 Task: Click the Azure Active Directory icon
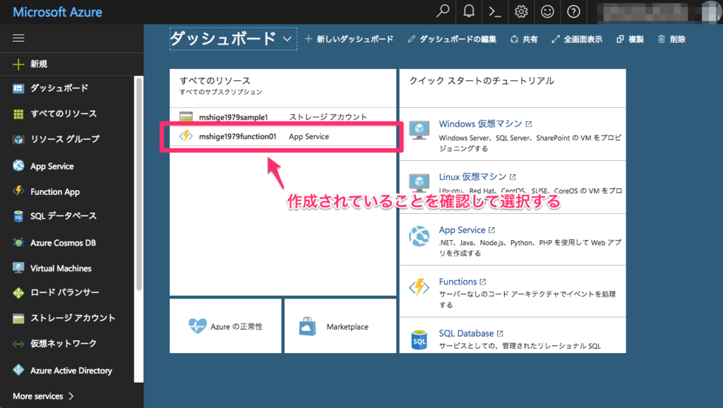[18, 370]
